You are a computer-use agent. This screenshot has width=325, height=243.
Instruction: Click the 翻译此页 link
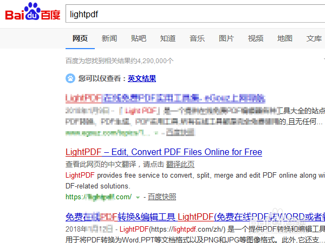click(x=180, y=165)
